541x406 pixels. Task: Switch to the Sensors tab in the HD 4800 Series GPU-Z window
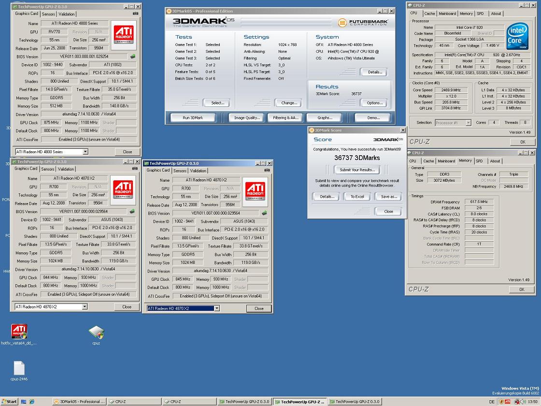pos(48,14)
